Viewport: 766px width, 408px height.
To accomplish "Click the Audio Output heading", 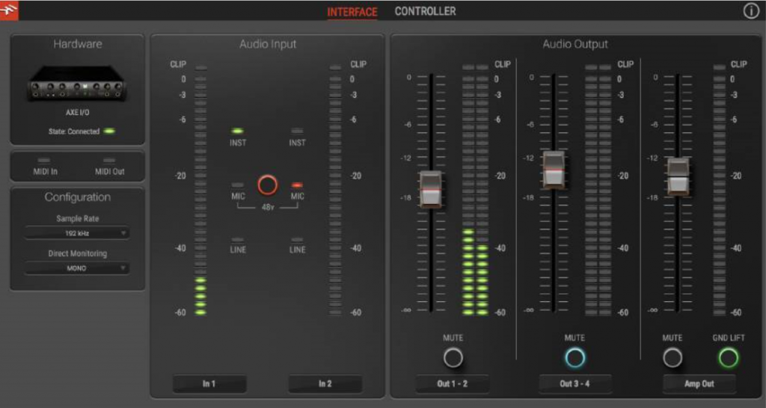I will click(575, 44).
